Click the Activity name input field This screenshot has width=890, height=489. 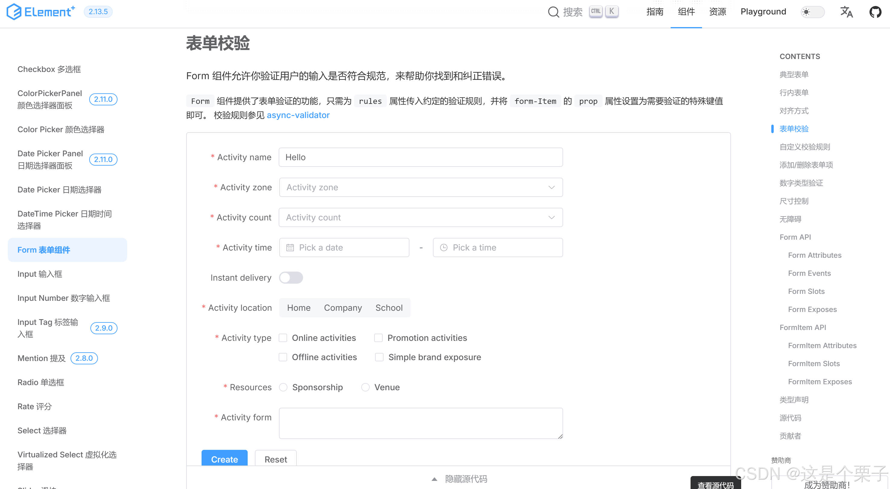tap(421, 157)
